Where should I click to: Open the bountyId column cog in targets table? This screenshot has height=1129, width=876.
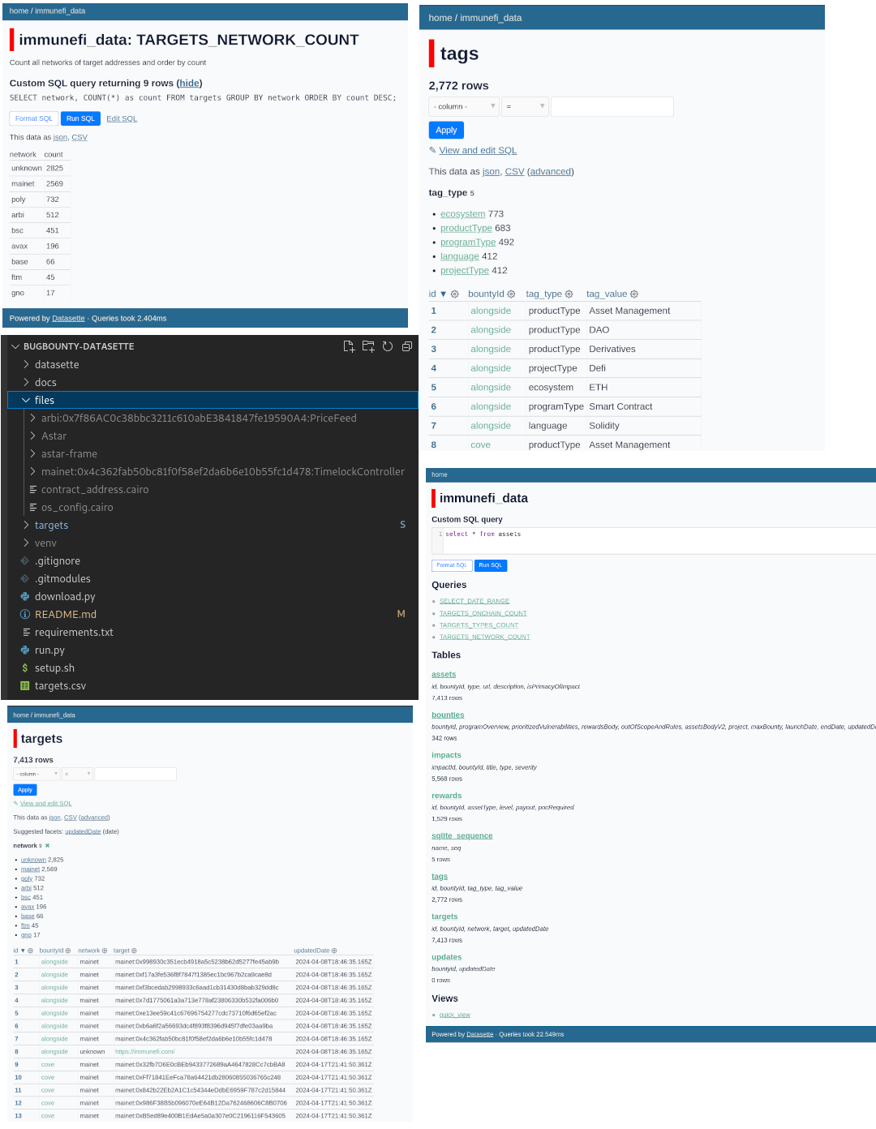[68, 951]
